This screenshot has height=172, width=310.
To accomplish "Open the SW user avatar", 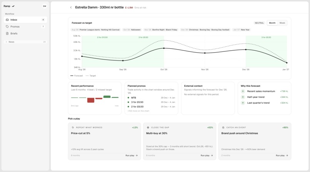I will click(x=45, y=6).
